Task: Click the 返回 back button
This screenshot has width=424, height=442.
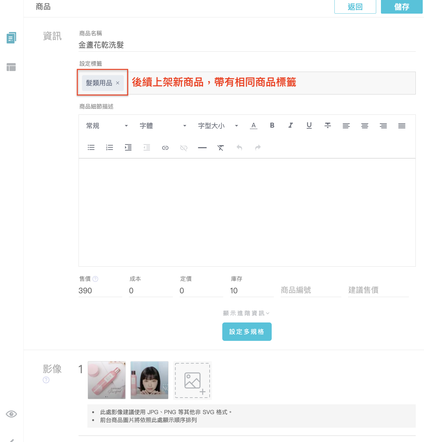Action: 355,7
